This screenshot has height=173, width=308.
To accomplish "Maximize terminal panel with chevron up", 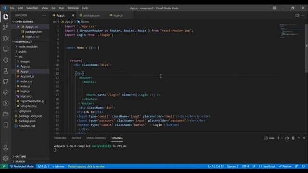I will 299,138.
